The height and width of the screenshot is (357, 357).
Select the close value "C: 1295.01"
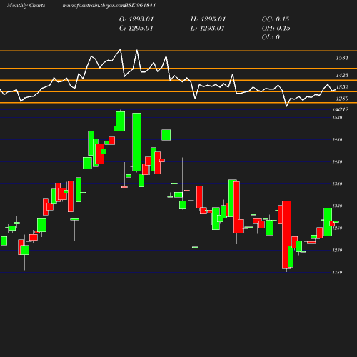coord(136,29)
